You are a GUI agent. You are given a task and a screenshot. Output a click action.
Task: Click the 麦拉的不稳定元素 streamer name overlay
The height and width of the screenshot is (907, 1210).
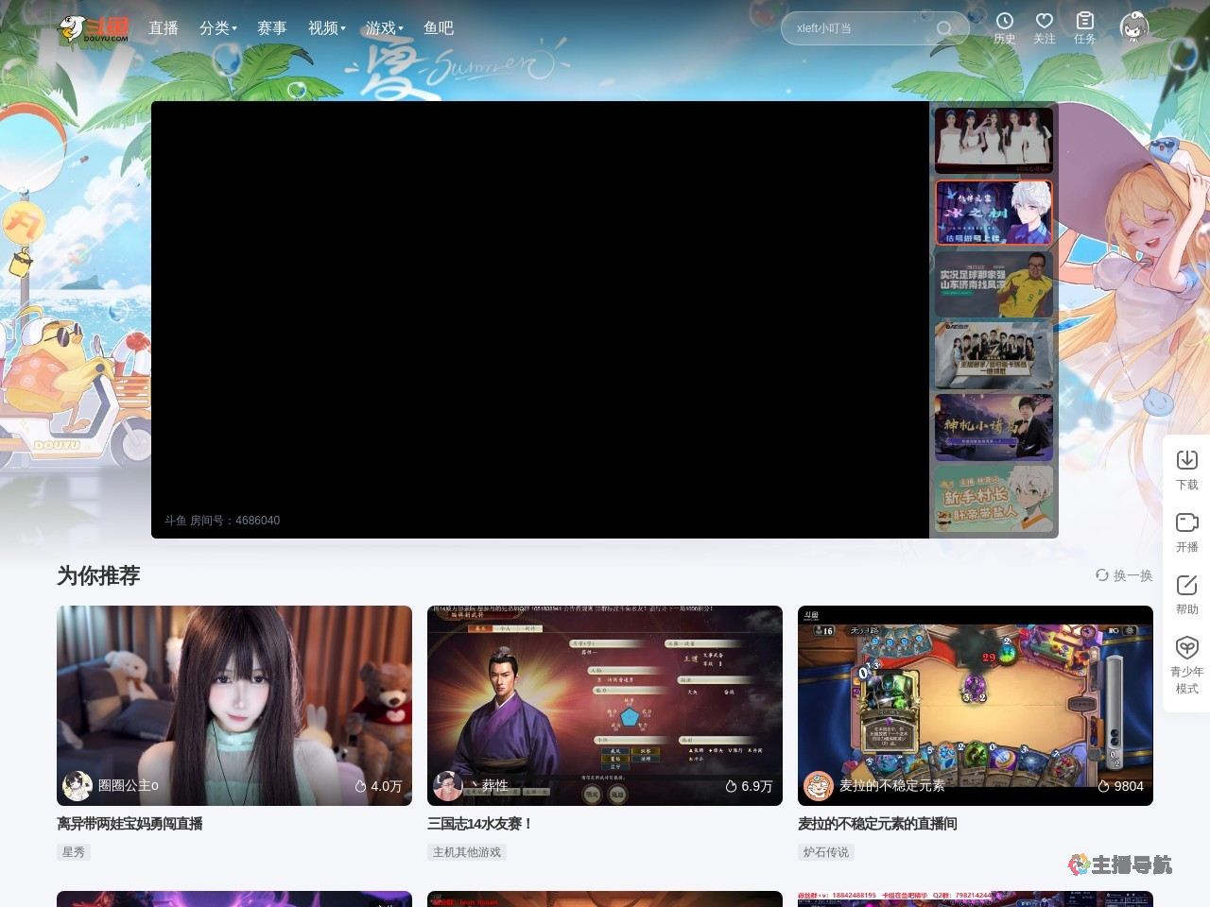(x=892, y=786)
